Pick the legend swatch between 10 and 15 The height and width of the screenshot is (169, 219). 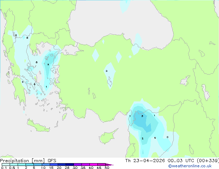coord(46,165)
